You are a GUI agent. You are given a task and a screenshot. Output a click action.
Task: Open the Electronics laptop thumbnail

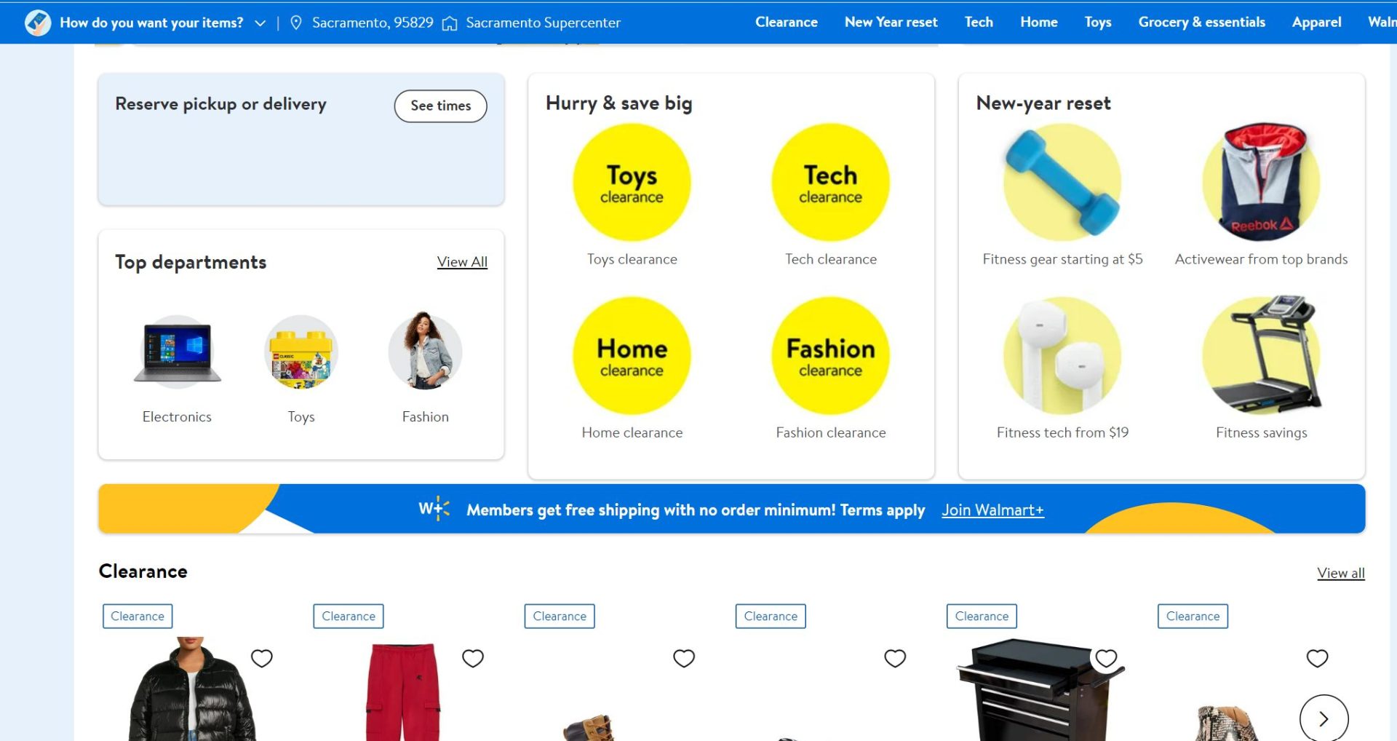click(177, 352)
